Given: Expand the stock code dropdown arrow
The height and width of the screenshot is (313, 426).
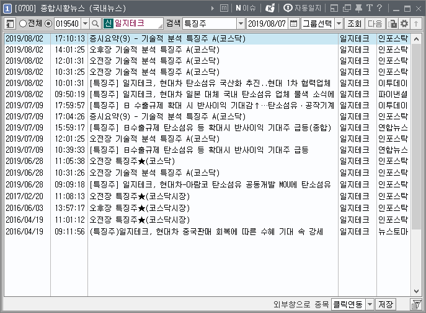Looking at the screenshot, I should tap(86, 24).
